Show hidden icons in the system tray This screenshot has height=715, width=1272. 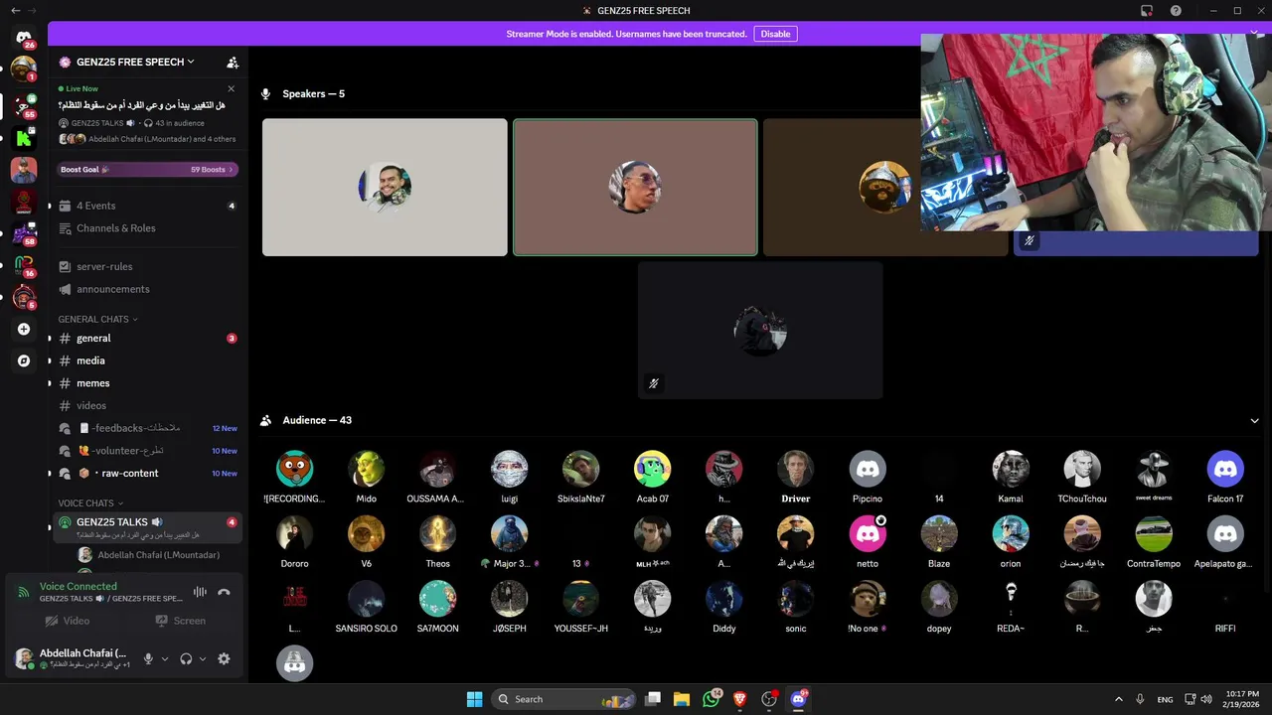pyautogui.click(x=1118, y=699)
